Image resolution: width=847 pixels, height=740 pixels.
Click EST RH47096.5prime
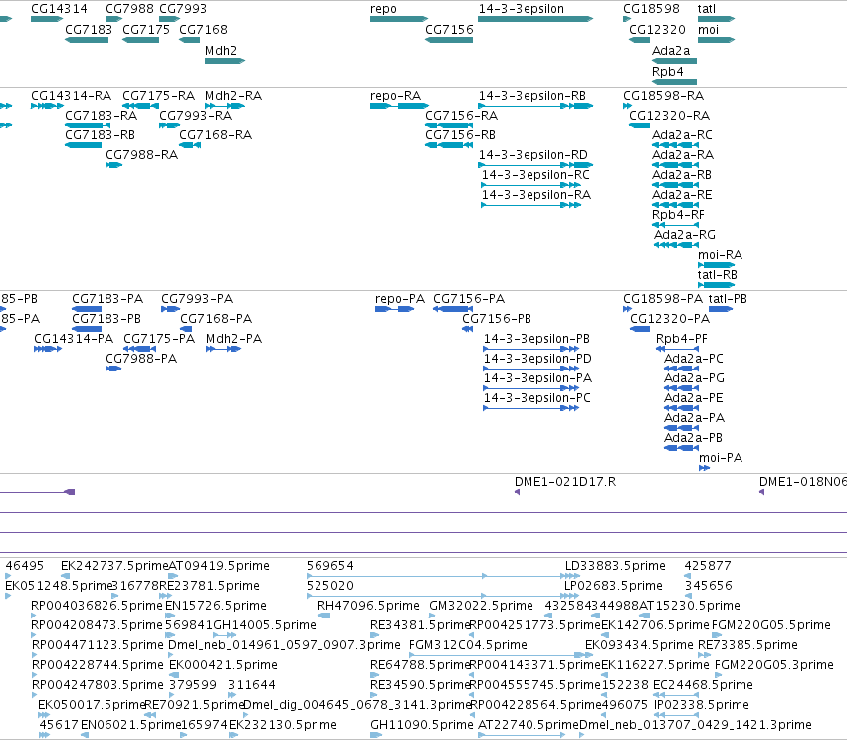[x=324, y=616]
